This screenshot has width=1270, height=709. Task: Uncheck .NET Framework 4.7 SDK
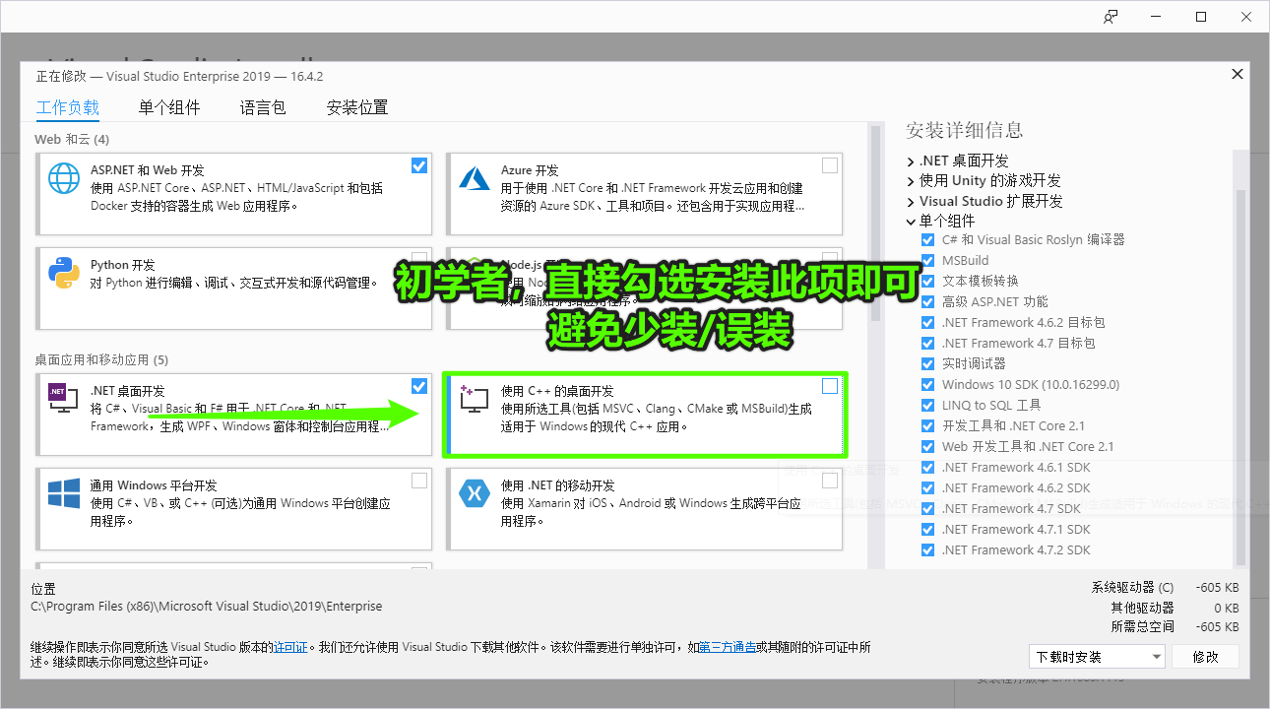pos(927,509)
